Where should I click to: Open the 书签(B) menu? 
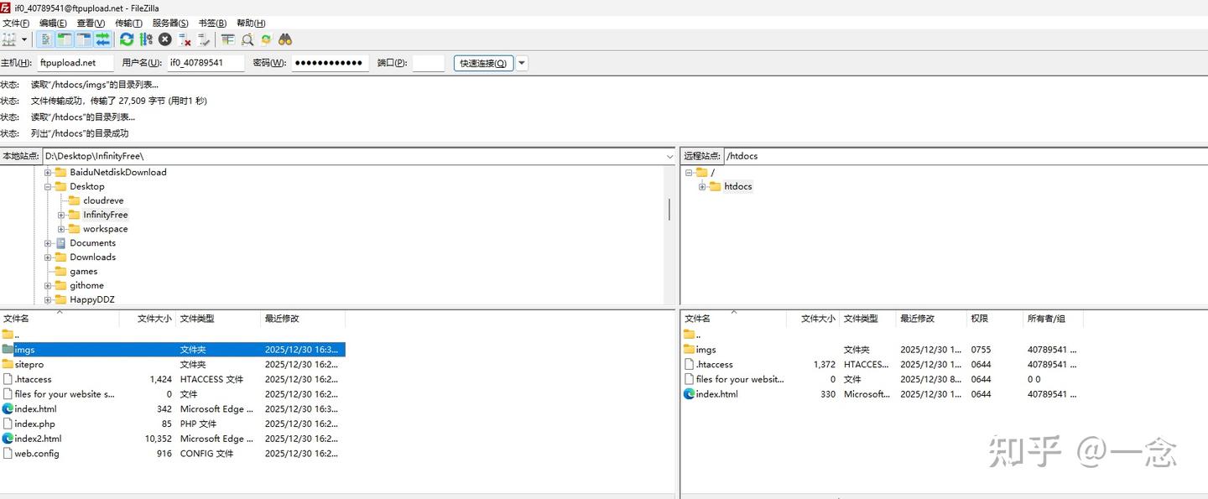pyautogui.click(x=212, y=23)
